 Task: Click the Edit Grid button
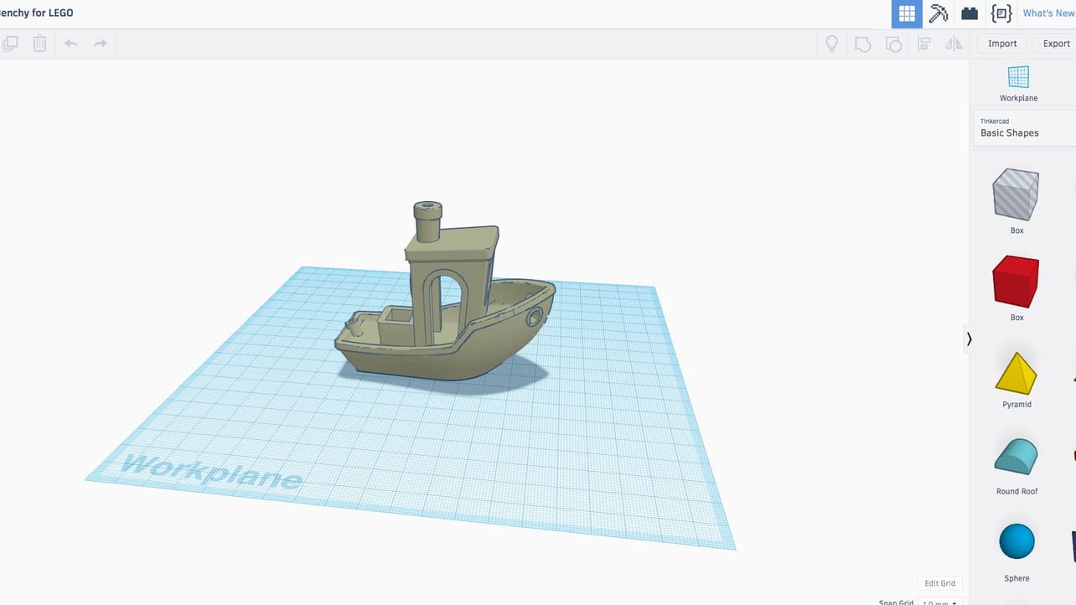coord(939,582)
